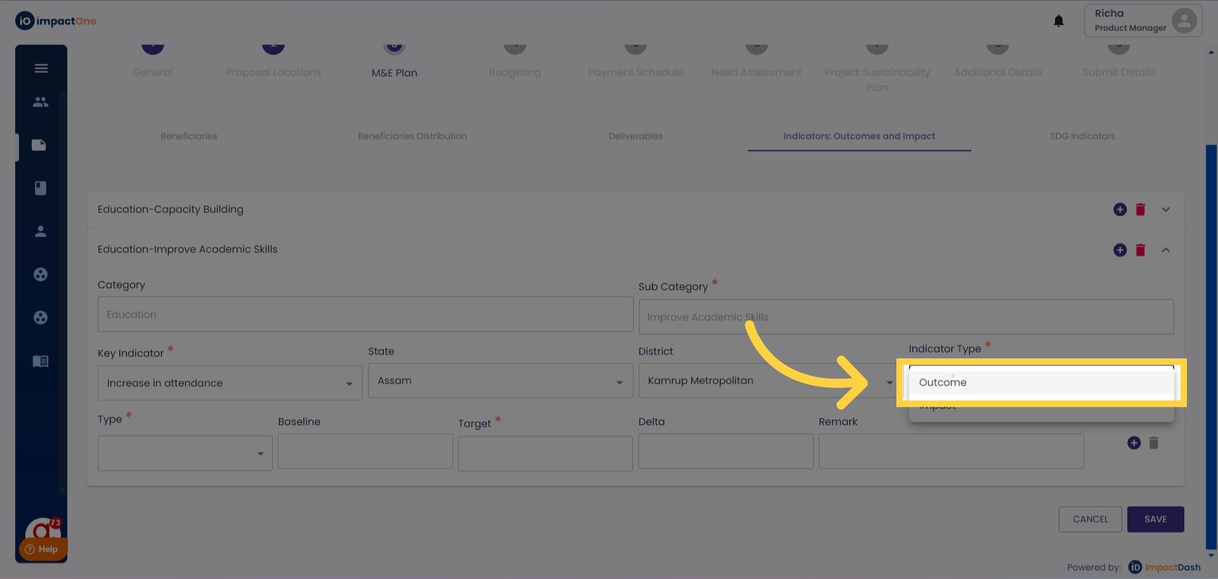Image resolution: width=1218 pixels, height=579 pixels.
Task: Click the SAVE button
Action: pos(1155,519)
